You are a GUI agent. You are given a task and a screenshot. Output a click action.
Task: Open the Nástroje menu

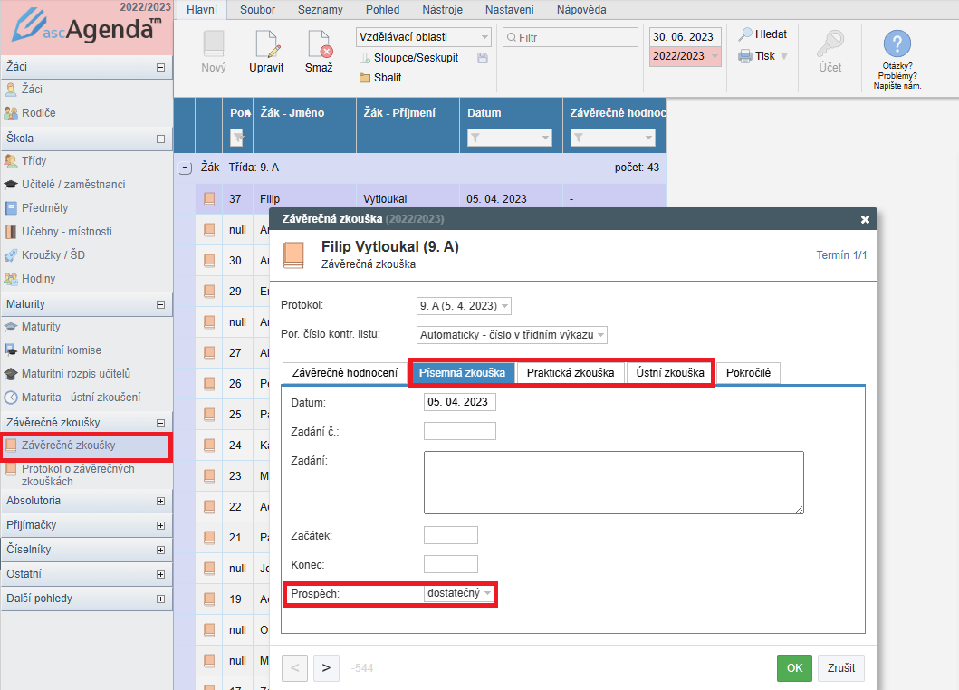444,10
